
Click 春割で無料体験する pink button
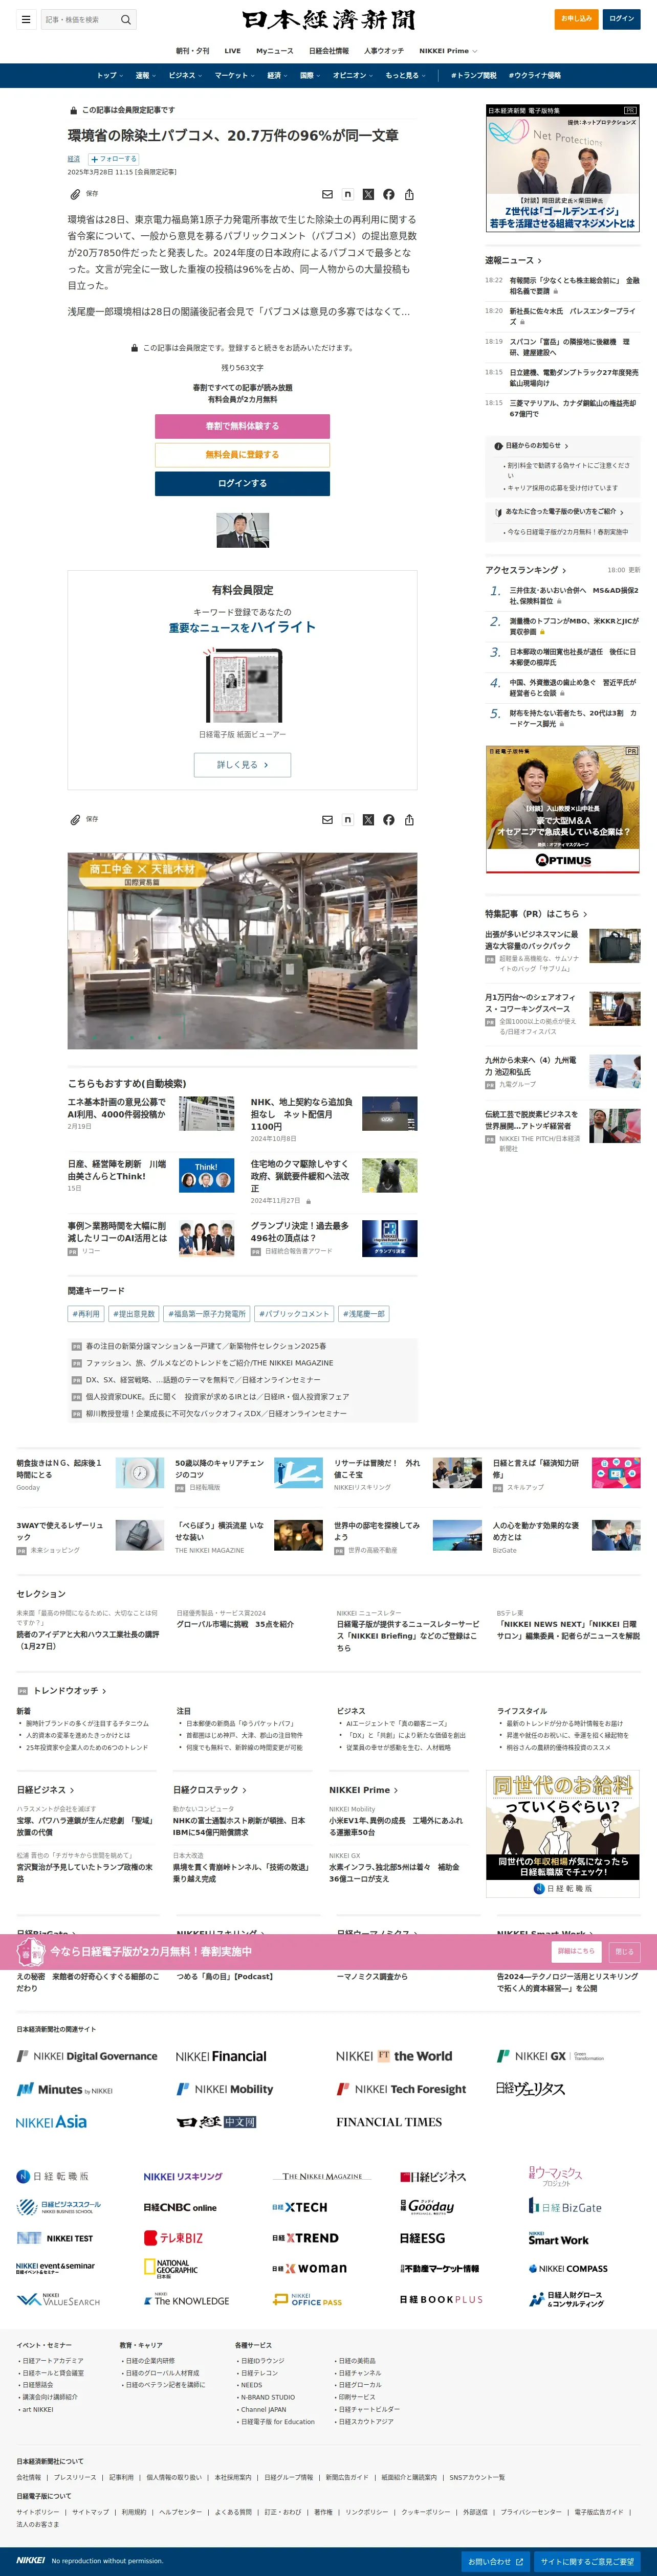tap(242, 426)
